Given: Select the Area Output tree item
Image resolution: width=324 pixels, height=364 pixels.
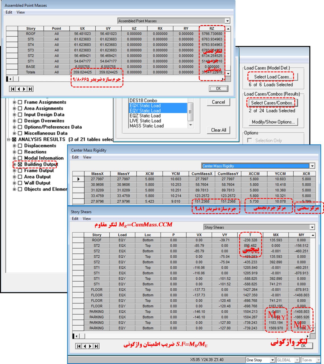Looking at the screenshot, I should [x=37, y=177].
